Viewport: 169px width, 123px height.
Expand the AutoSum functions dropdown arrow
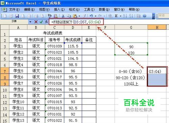point(121,16)
